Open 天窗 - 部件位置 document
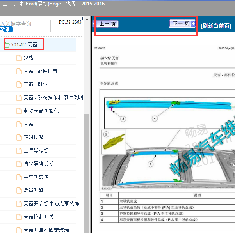Viewport: 235px width, 233px height. tap(41, 71)
